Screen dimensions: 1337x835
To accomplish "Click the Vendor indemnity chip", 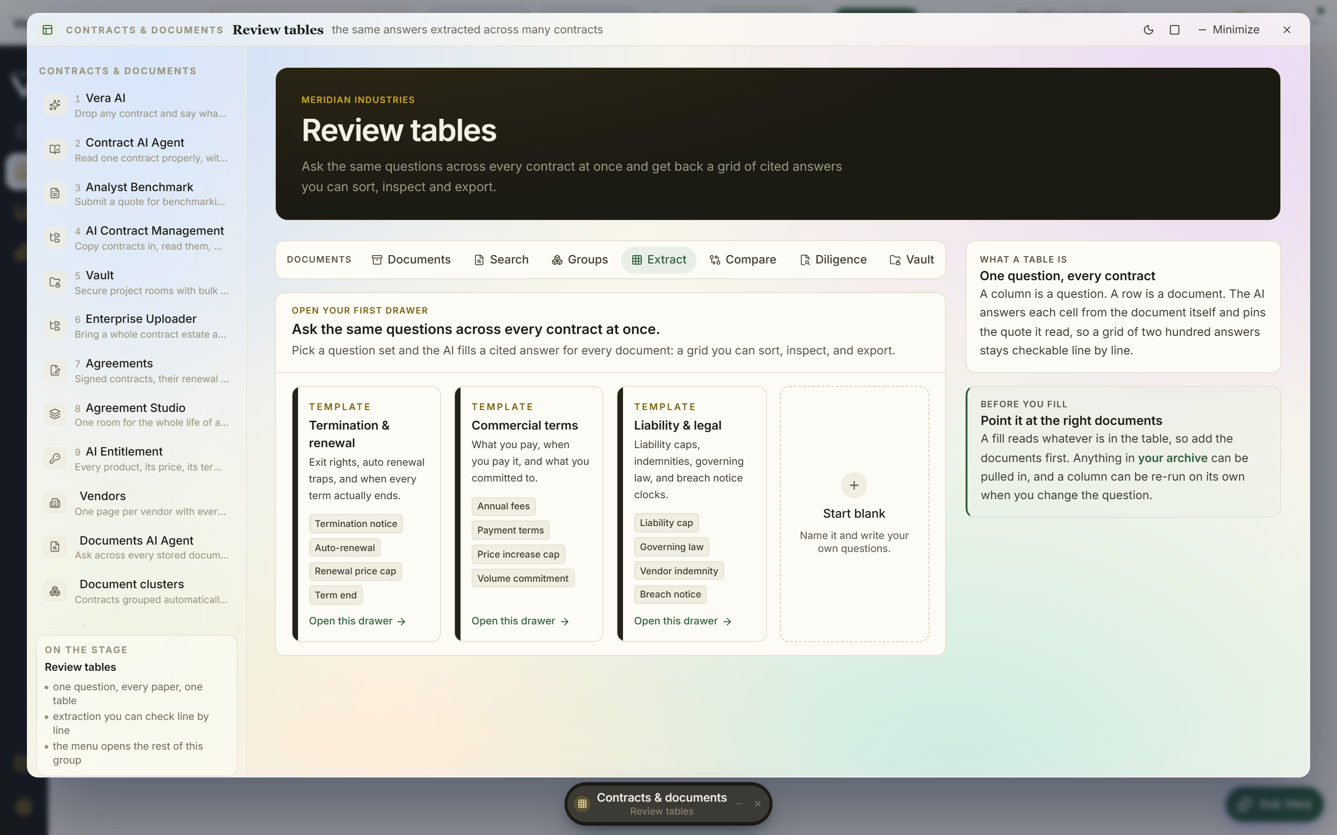I will pos(679,571).
